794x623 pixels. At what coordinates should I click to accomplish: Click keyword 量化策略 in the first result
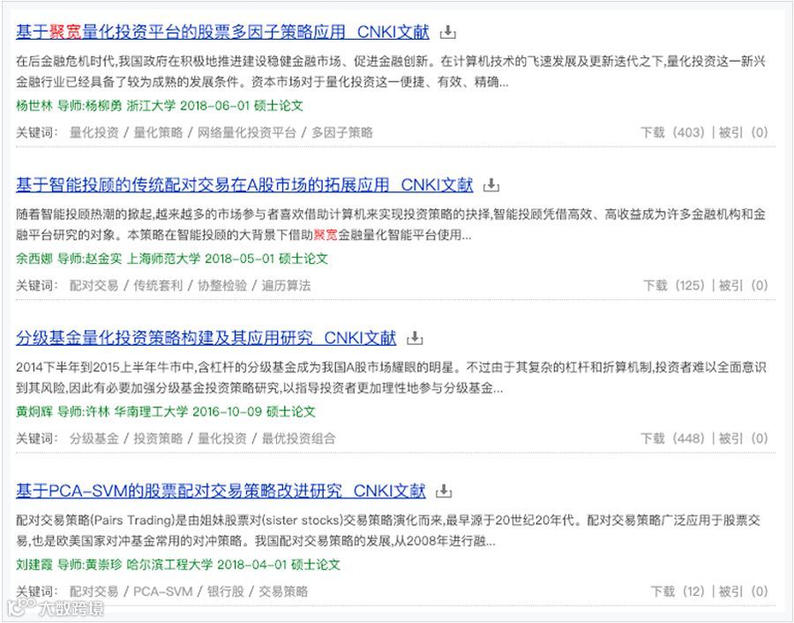point(158,132)
